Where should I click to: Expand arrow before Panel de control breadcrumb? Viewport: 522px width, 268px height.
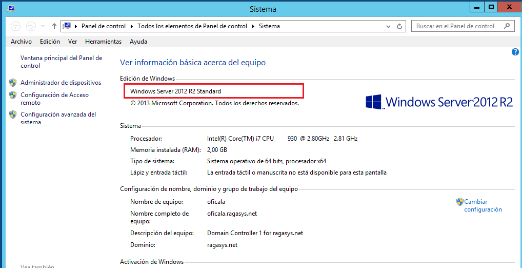pos(76,26)
